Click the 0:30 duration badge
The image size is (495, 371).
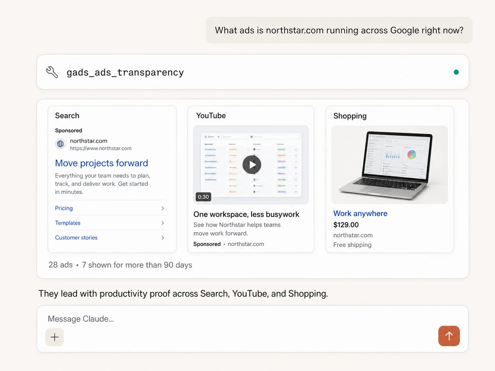pos(203,197)
